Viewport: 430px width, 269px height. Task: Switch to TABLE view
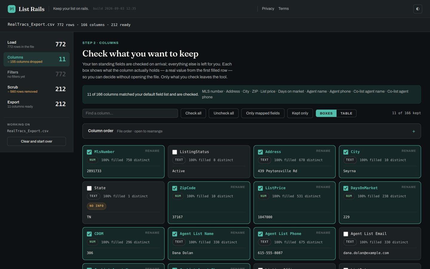click(x=346, y=113)
